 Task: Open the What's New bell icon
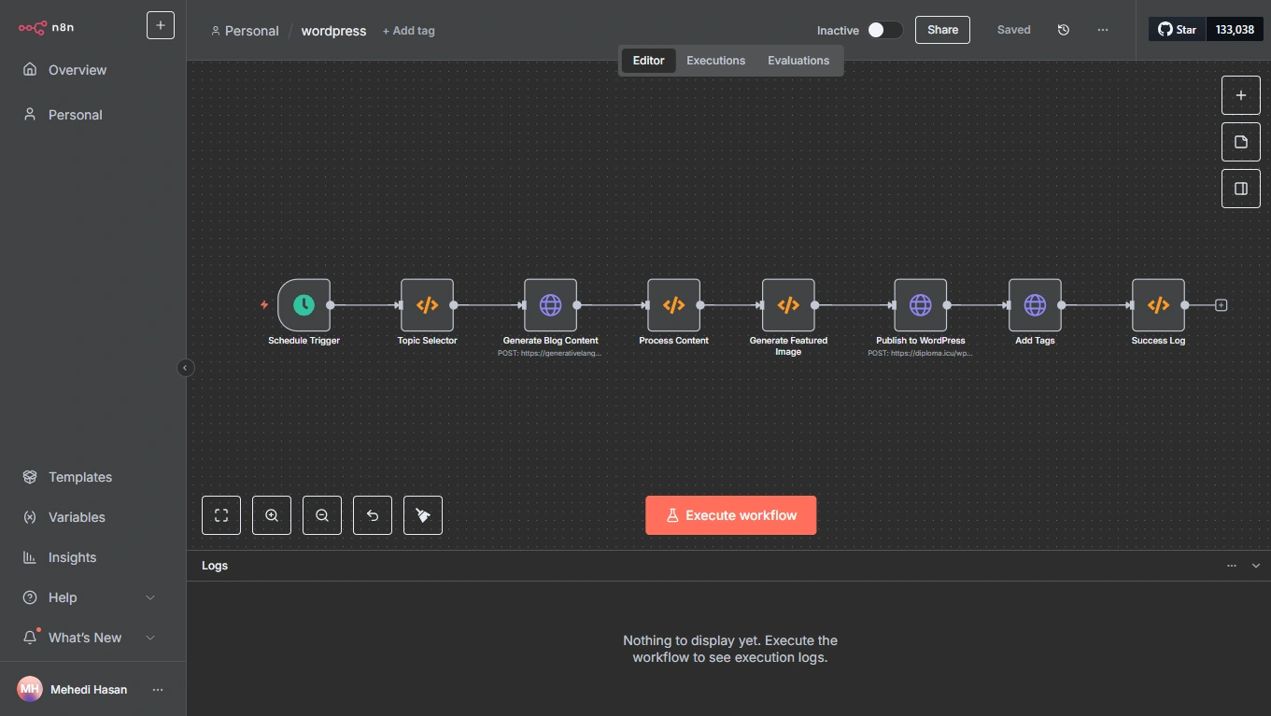coord(30,638)
